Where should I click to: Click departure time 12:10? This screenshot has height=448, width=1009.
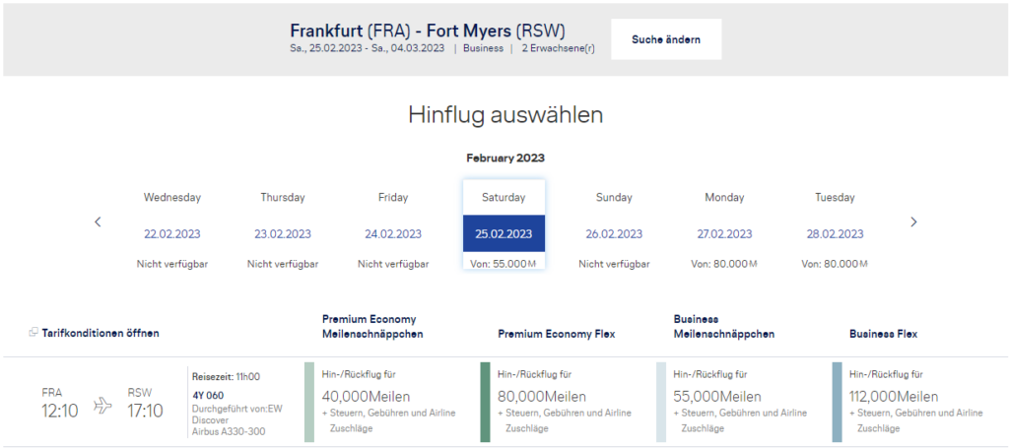(x=60, y=411)
